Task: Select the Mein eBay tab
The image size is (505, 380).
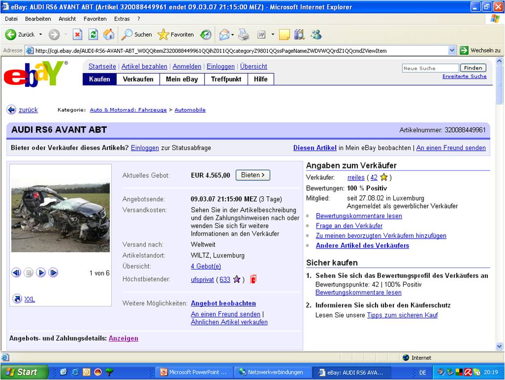Action: click(182, 79)
